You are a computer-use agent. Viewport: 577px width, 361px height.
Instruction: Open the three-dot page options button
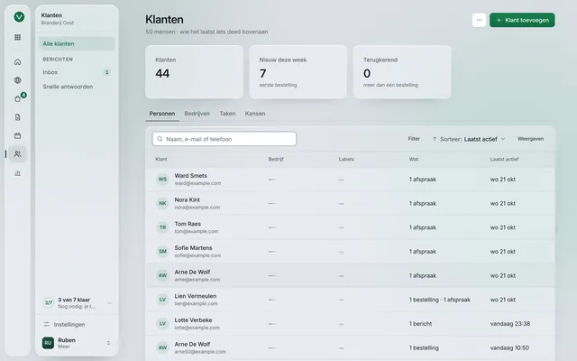tap(479, 20)
